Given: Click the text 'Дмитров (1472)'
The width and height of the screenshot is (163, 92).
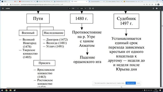Looking at the screenshot, I should pyautogui.click(x=57, y=40).
